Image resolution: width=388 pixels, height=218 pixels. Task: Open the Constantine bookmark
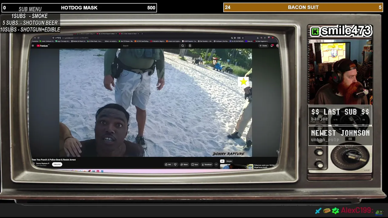pyautogui.click(x=35, y=41)
